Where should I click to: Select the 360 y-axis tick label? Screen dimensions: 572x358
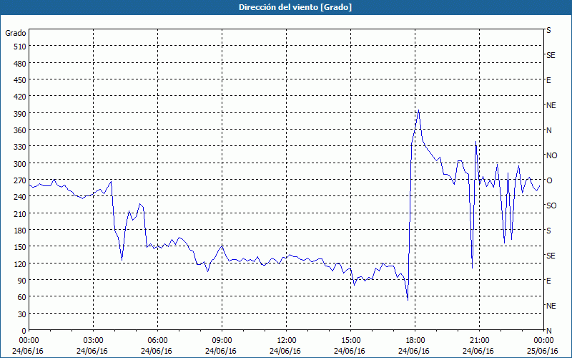coord(21,130)
